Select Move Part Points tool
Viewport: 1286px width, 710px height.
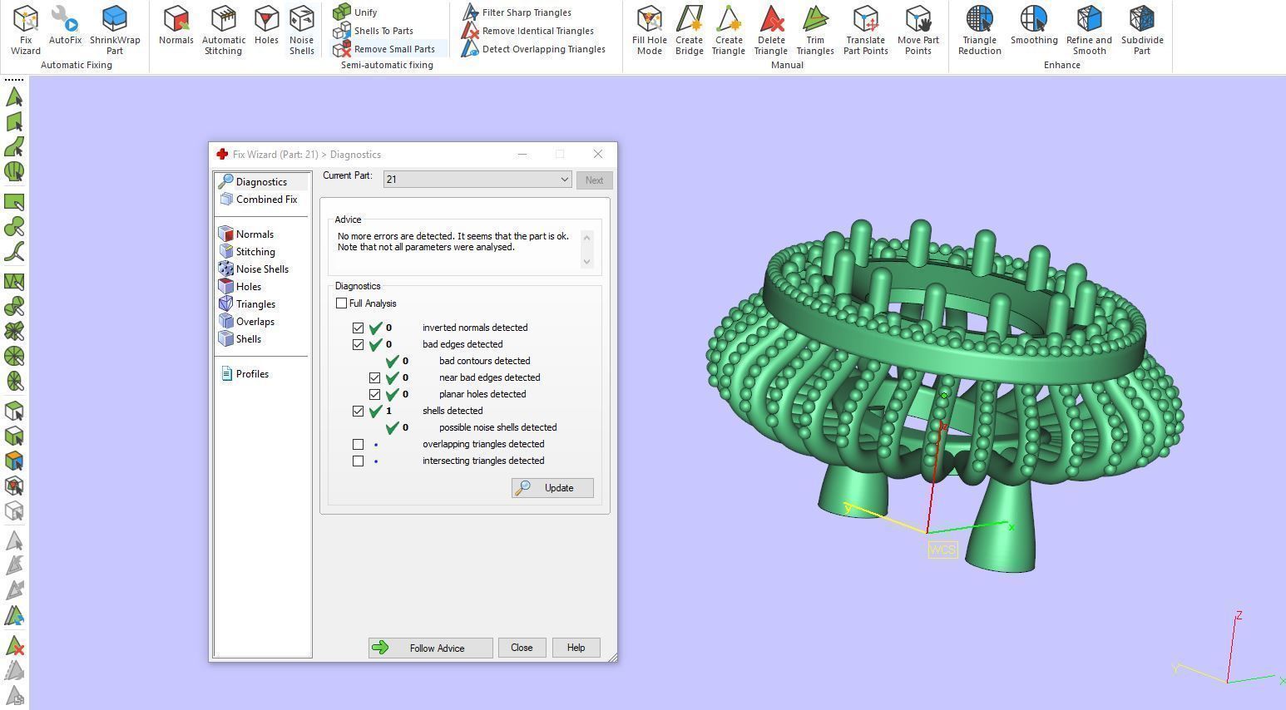(918, 30)
